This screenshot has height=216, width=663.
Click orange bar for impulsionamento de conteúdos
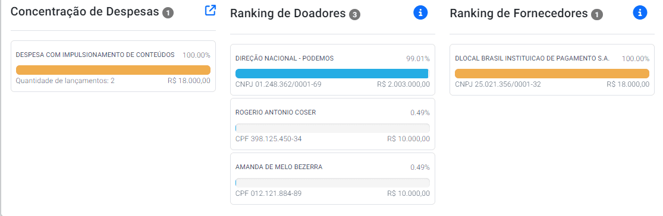coord(114,70)
